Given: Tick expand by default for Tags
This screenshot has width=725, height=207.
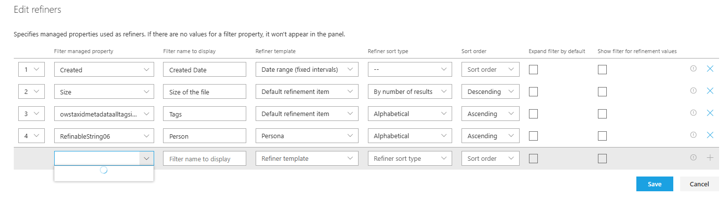Looking at the screenshot, I should pos(533,114).
